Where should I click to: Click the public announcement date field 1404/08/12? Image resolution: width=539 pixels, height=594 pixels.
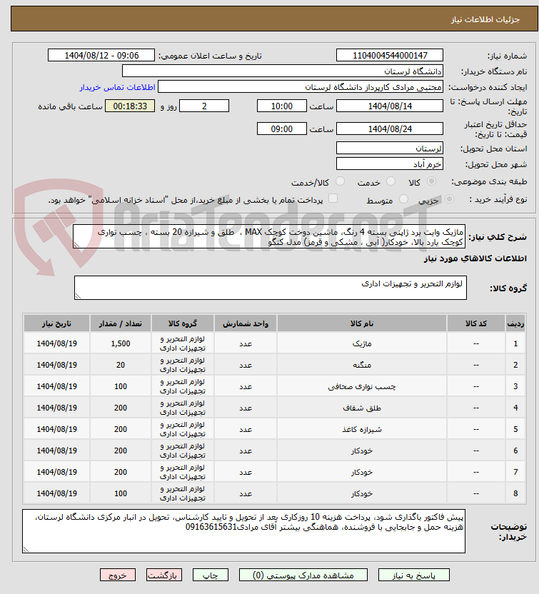(101, 55)
